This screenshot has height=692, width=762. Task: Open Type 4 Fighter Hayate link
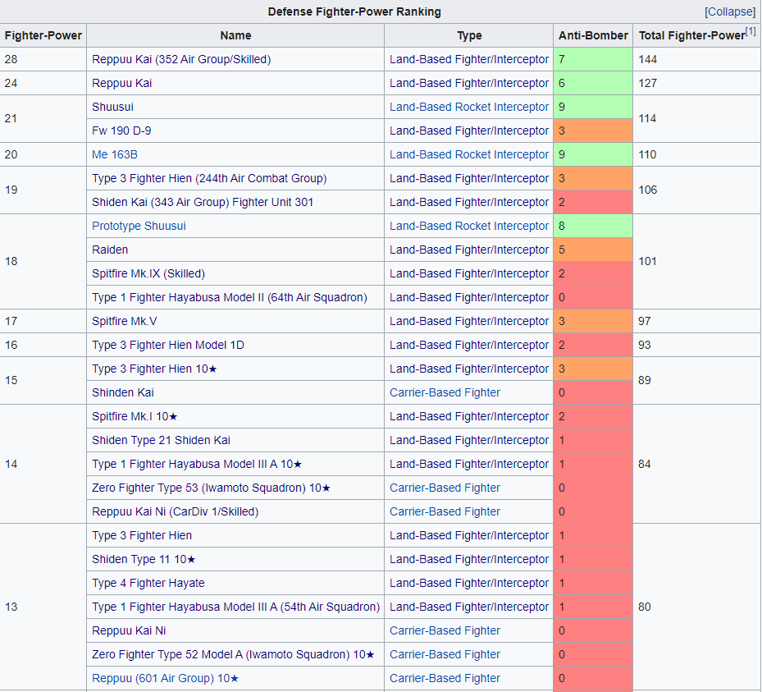coord(148,584)
